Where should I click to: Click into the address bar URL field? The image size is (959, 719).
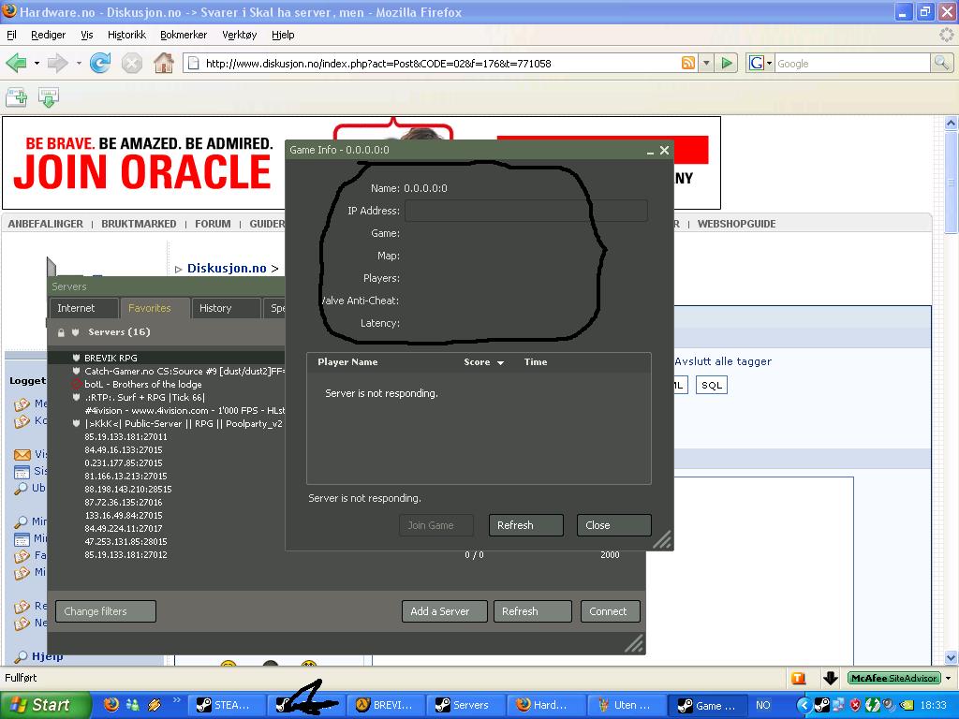coord(440,63)
